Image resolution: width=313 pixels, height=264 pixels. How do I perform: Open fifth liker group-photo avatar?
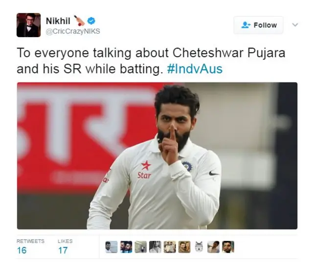click(170, 247)
